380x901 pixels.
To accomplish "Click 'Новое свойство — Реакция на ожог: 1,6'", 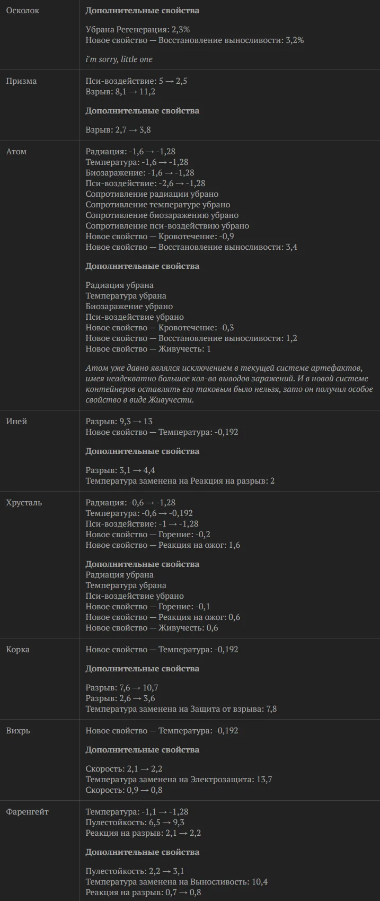I will tap(163, 545).
